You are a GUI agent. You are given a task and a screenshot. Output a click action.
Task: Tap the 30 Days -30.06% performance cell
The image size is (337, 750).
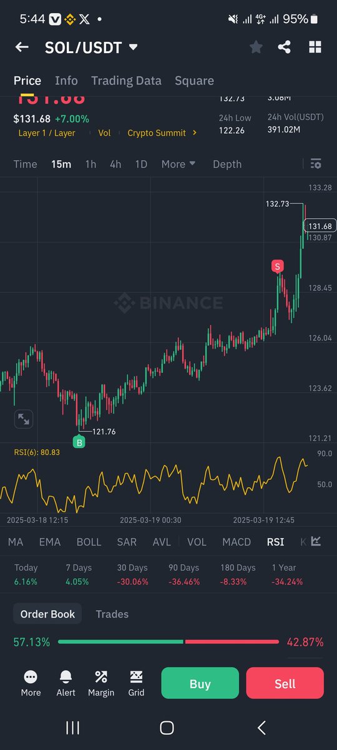(132, 574)
